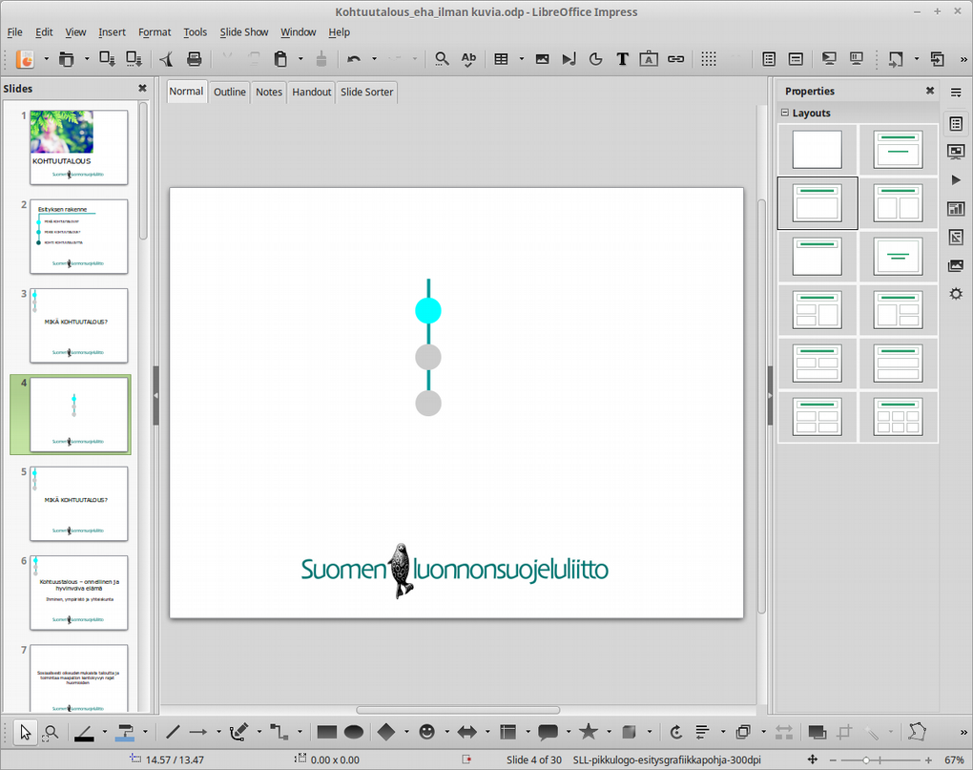The image size is (973, 770).
Task: Switch to the Slide Sorter tab
Action: click(366, 92)
